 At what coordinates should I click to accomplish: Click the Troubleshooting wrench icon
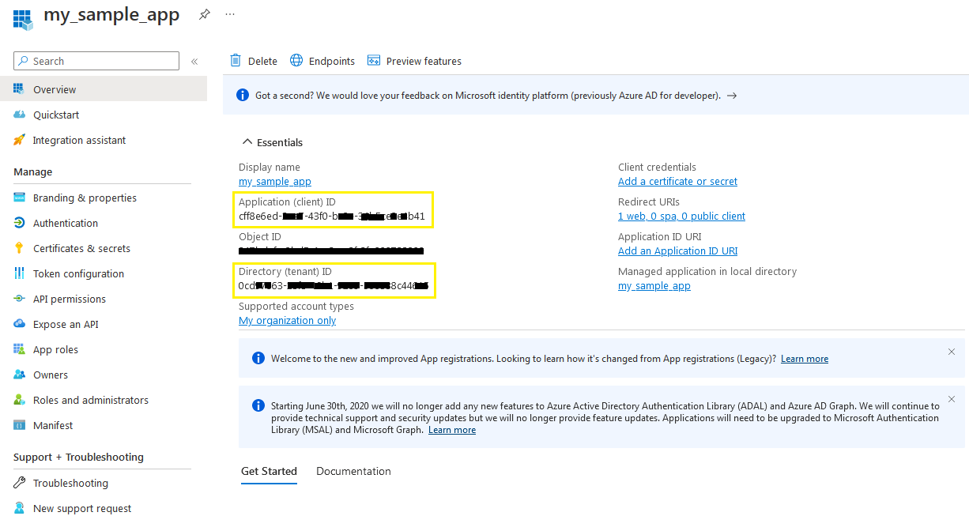tap(19, 483)
